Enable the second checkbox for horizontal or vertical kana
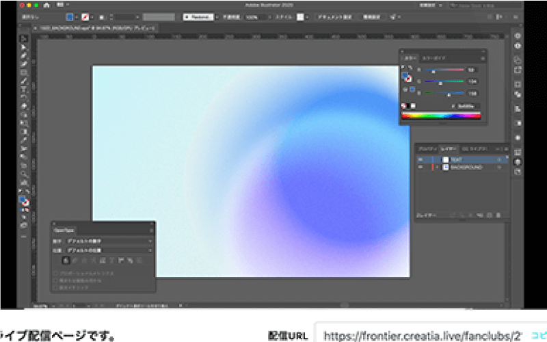 [56, 280]
